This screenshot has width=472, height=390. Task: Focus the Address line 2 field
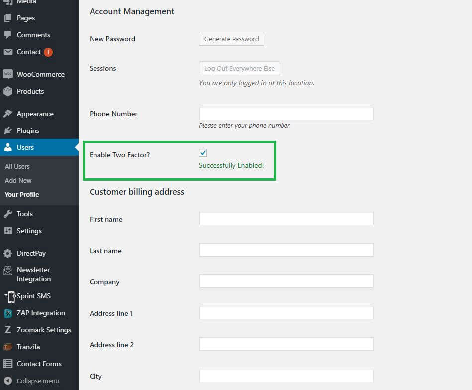pos(286,344)
